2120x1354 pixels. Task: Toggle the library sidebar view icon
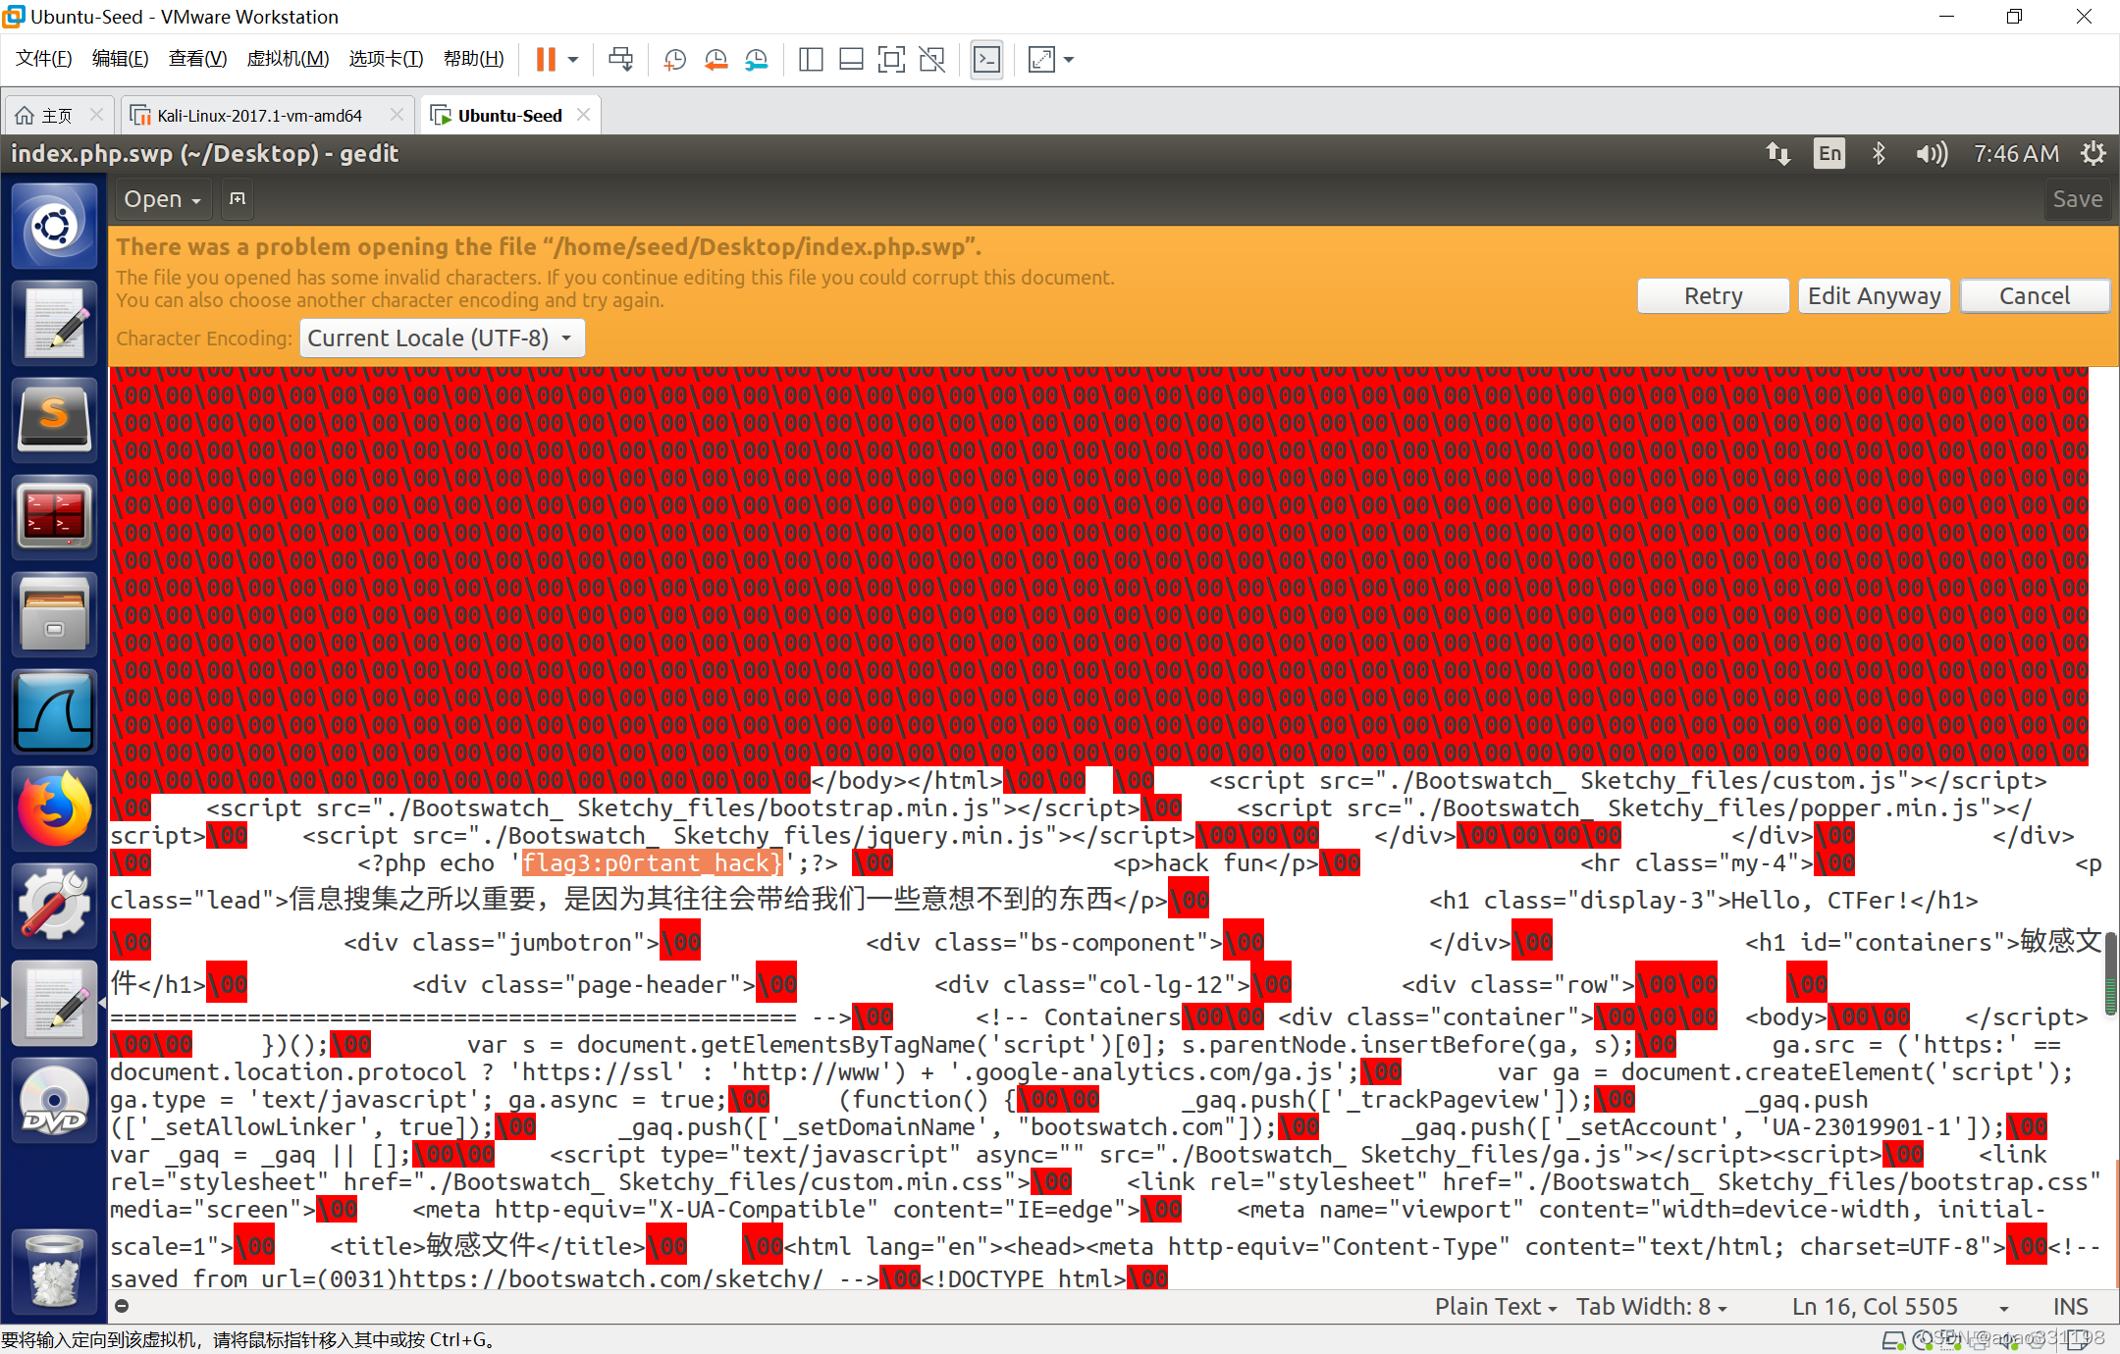811,60
